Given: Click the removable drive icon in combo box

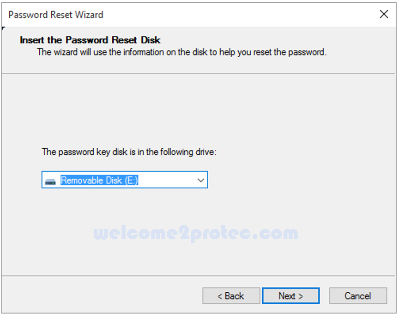Looking at the screenshot, I should [x=50, y=181].
